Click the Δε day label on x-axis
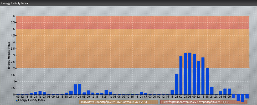The image size is (257, 105). tap(216, 97)
